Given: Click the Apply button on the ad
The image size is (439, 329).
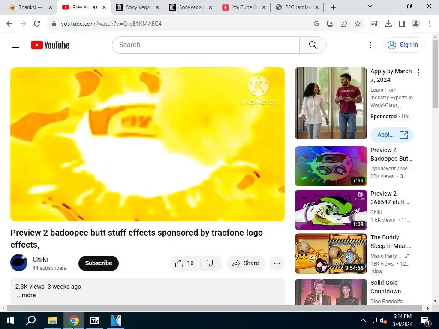Looking at the screenshot, I should (x=392, y=135).
